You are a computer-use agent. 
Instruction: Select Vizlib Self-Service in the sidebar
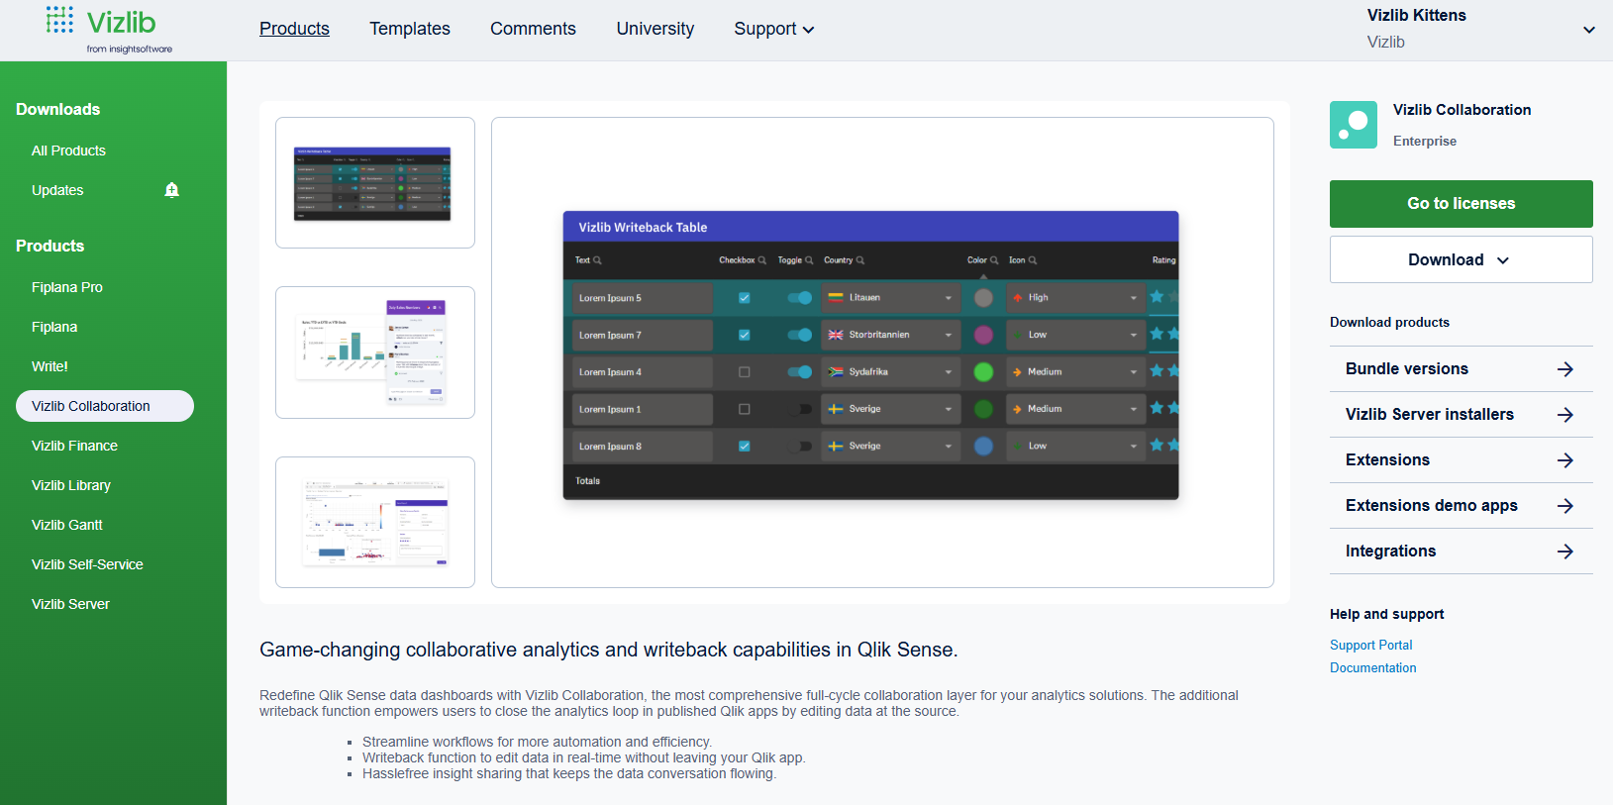pyautogui.click(x=87, y=564)
